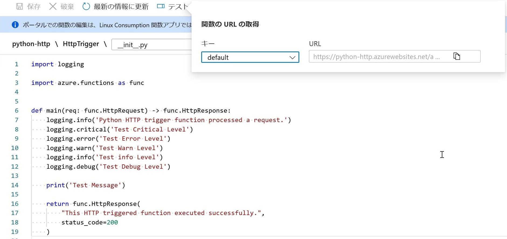Image resolution: width=507 pixels, height=239 pixels.
Task: Click the save floppy disk icon
Action: 20,6
